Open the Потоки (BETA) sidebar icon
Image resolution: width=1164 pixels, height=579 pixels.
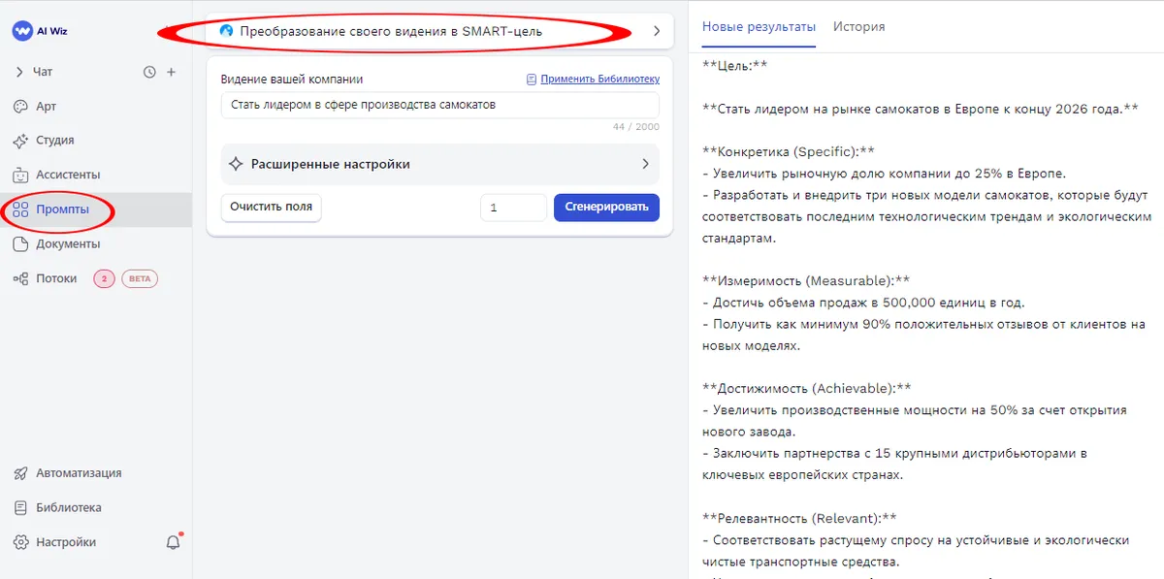[x=22, y=278]
